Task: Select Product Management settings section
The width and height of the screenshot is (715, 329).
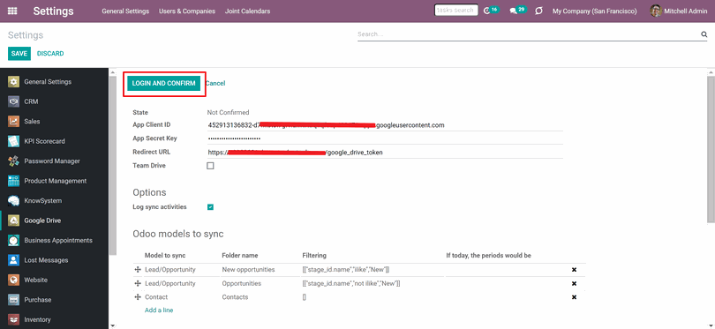Action: point(54,181)
